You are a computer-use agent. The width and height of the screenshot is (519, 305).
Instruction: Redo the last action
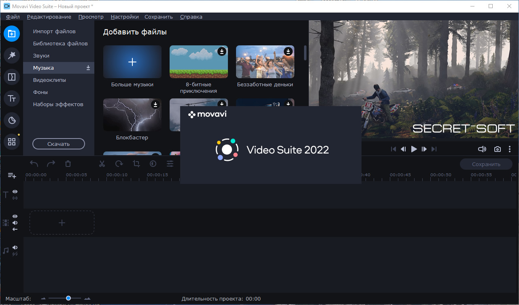click(x=51, y=164)
